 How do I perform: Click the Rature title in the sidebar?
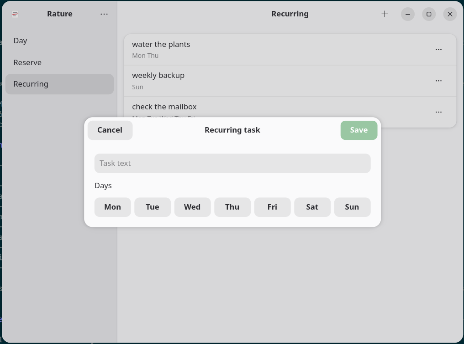coord(60,14)
